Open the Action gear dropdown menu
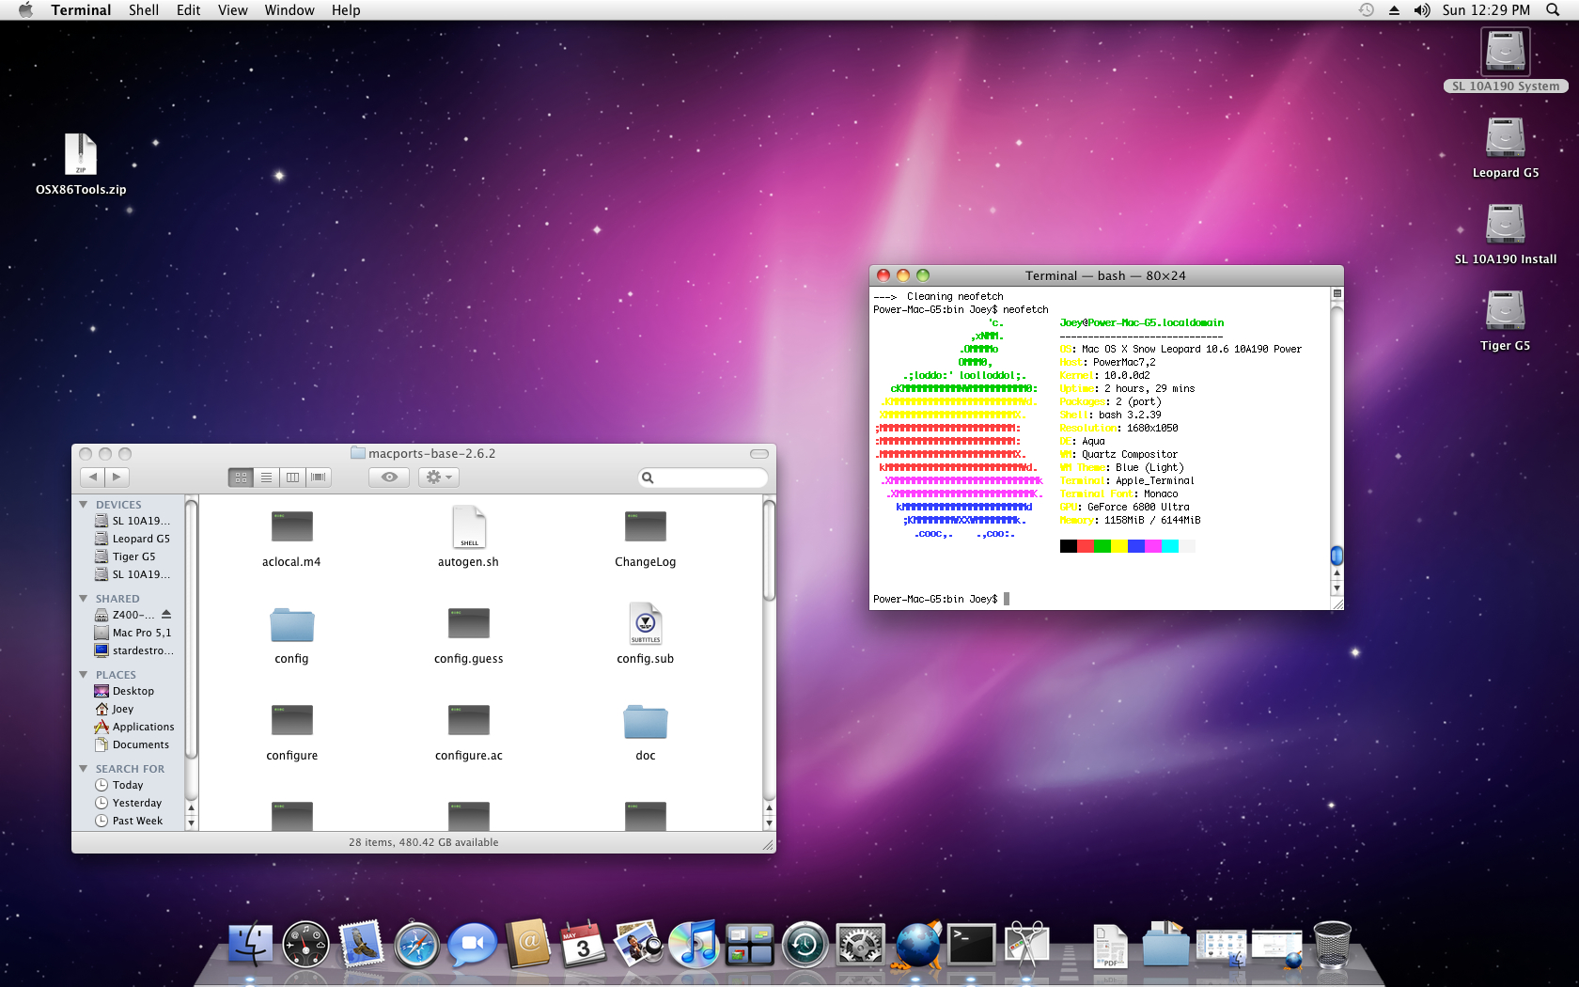The height and width of the screenshot is (987, 1579). click(439, 478)
